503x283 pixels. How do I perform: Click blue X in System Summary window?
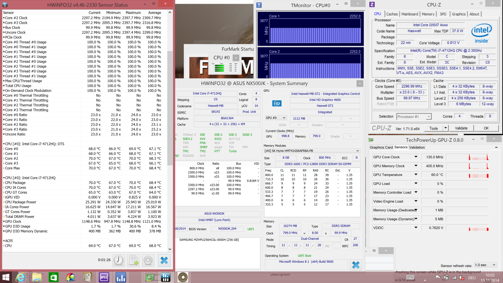pos(356,265)
